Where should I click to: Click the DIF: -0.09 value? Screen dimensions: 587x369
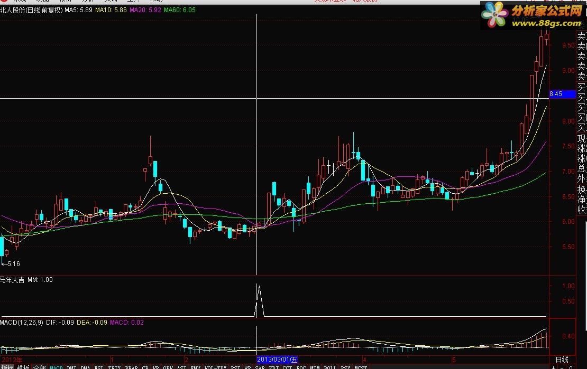60,322
